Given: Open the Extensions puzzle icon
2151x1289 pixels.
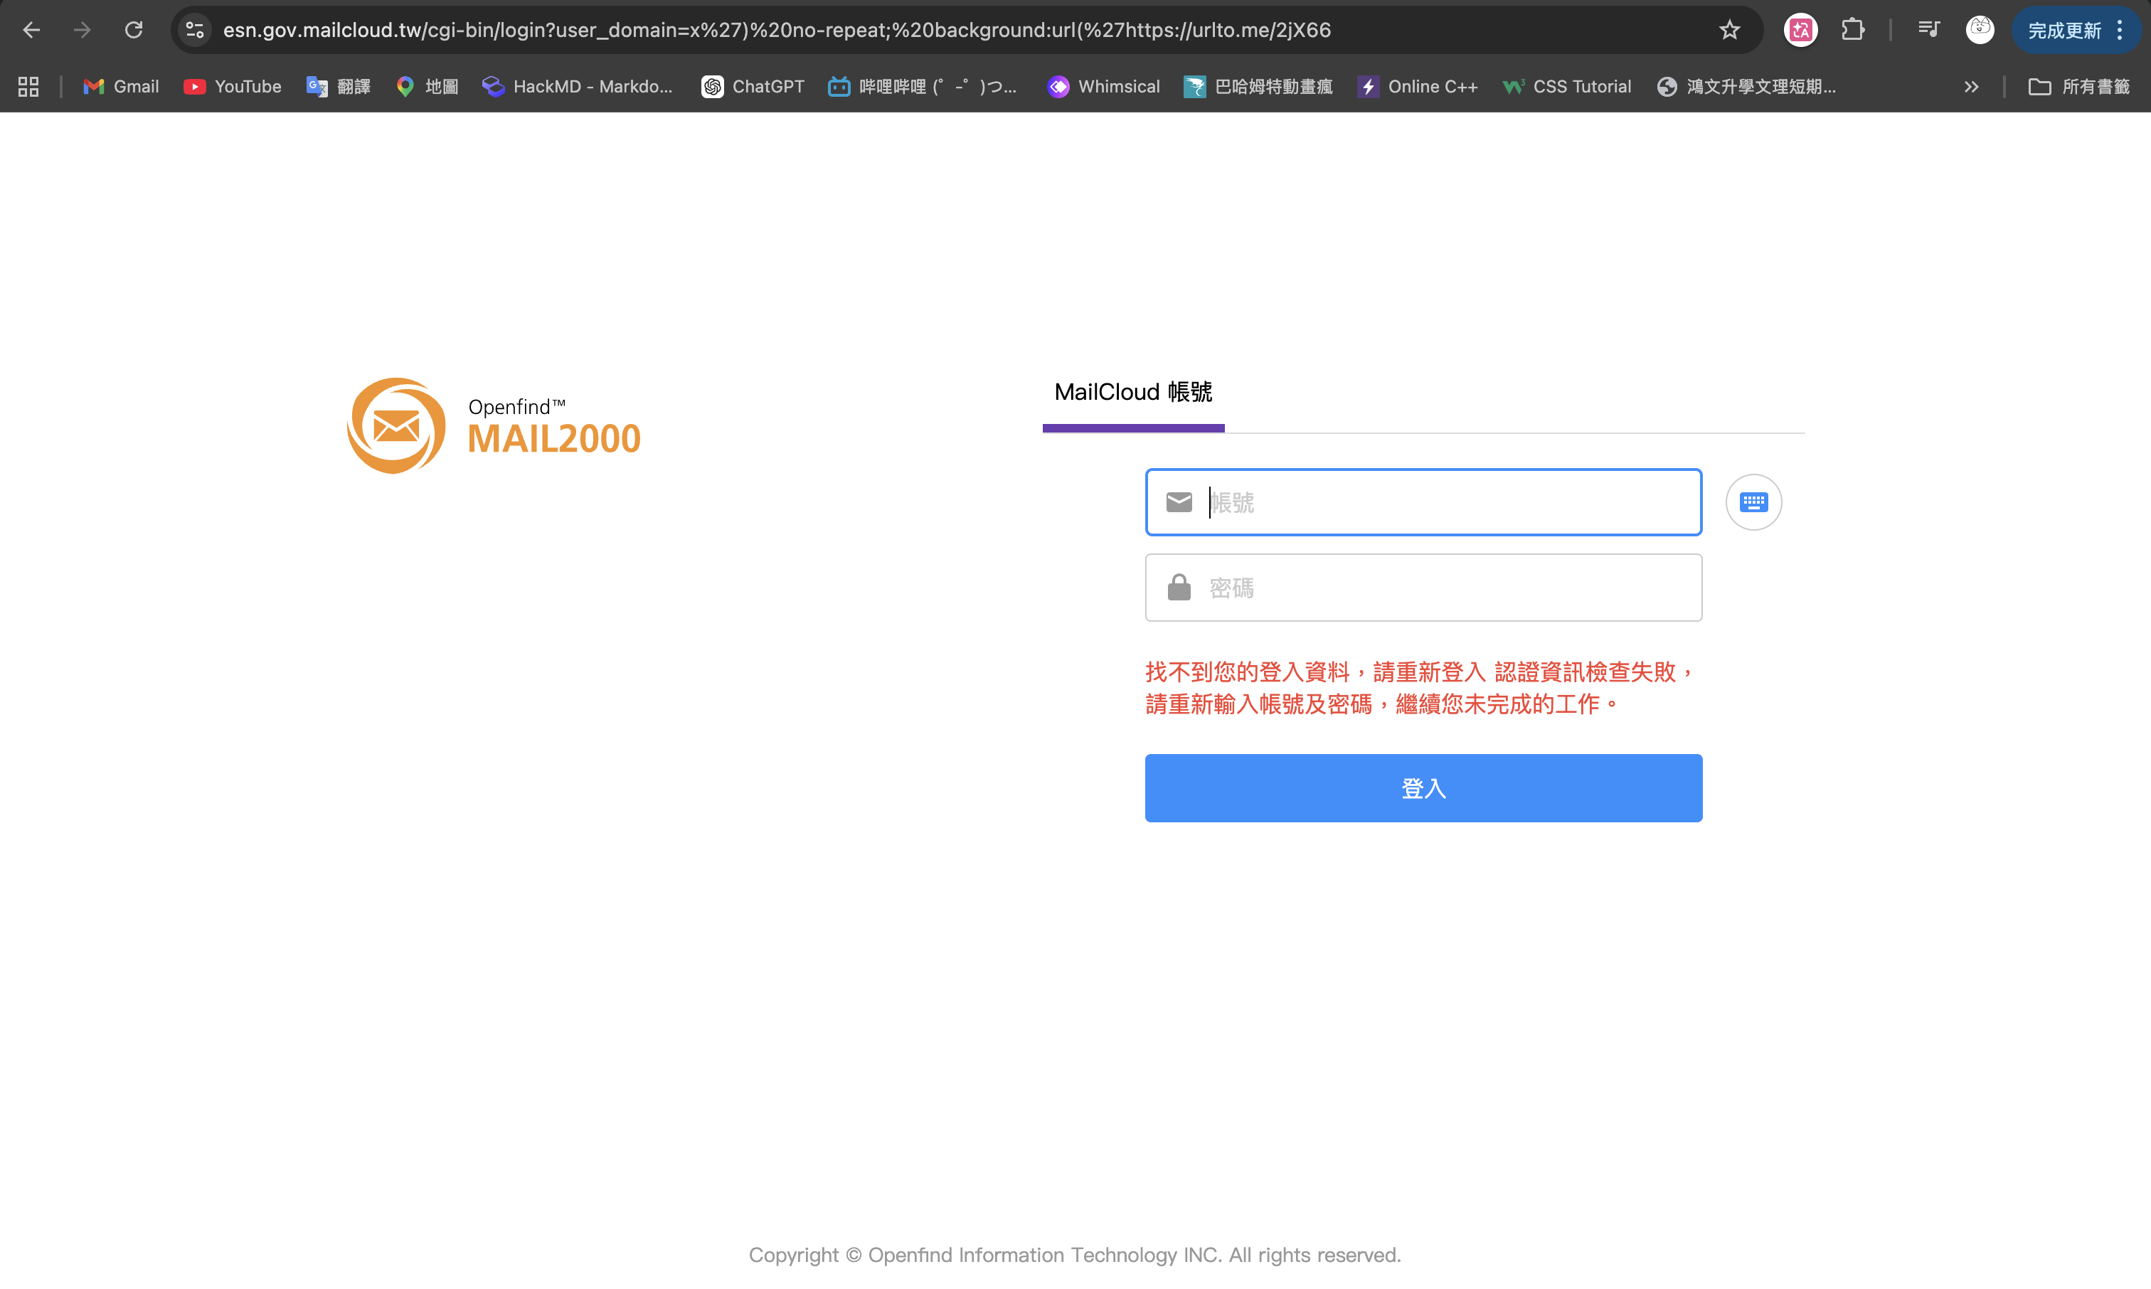Looking at the screenshot, I should 1852,31.
